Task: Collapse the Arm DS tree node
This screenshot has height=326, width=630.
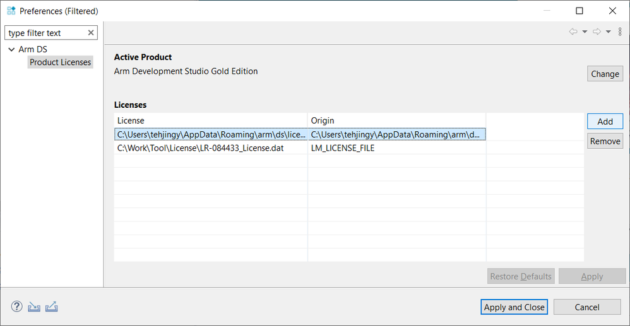Action: 11,49
